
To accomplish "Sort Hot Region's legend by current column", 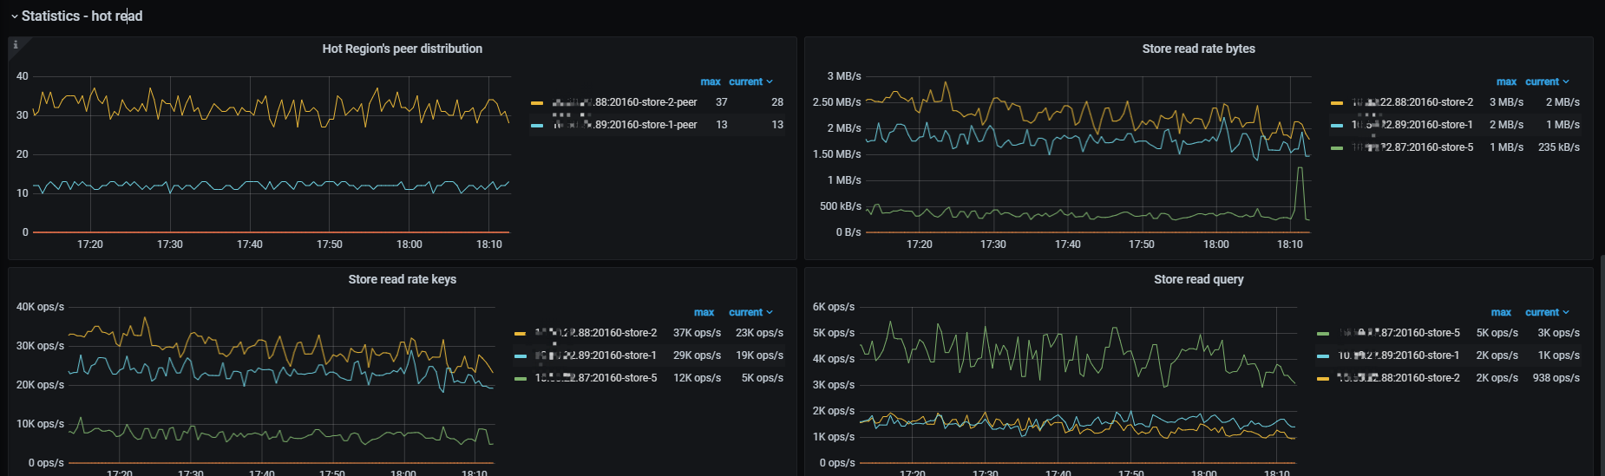I will pos(749,82).
